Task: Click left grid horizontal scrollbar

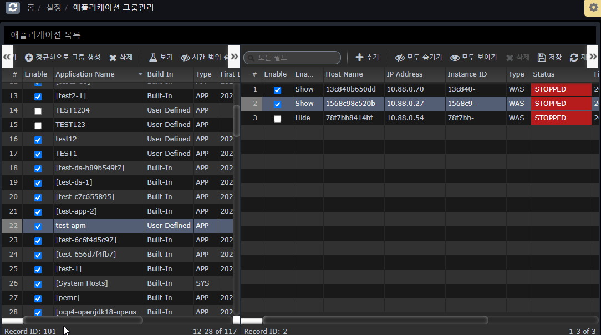Action: (83, 320)
